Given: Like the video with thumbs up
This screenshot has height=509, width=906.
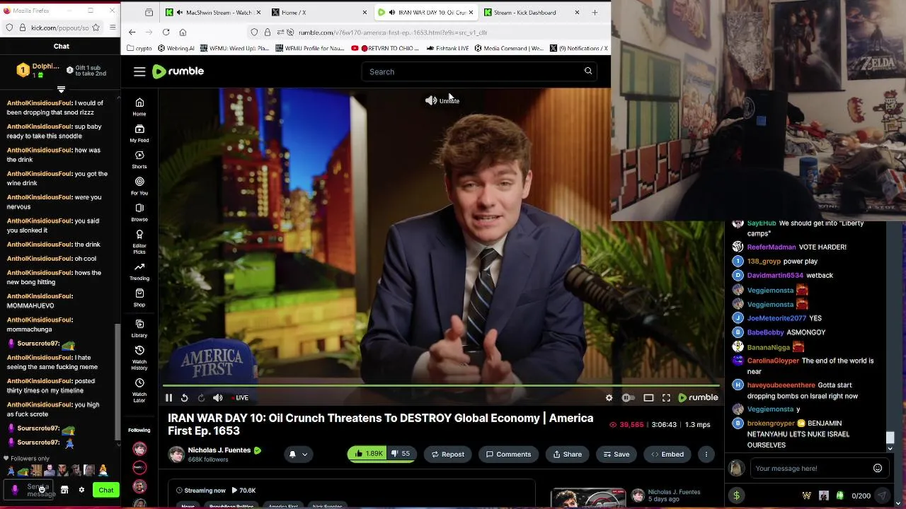Looking at the screenshot, I should pos(368,454).
